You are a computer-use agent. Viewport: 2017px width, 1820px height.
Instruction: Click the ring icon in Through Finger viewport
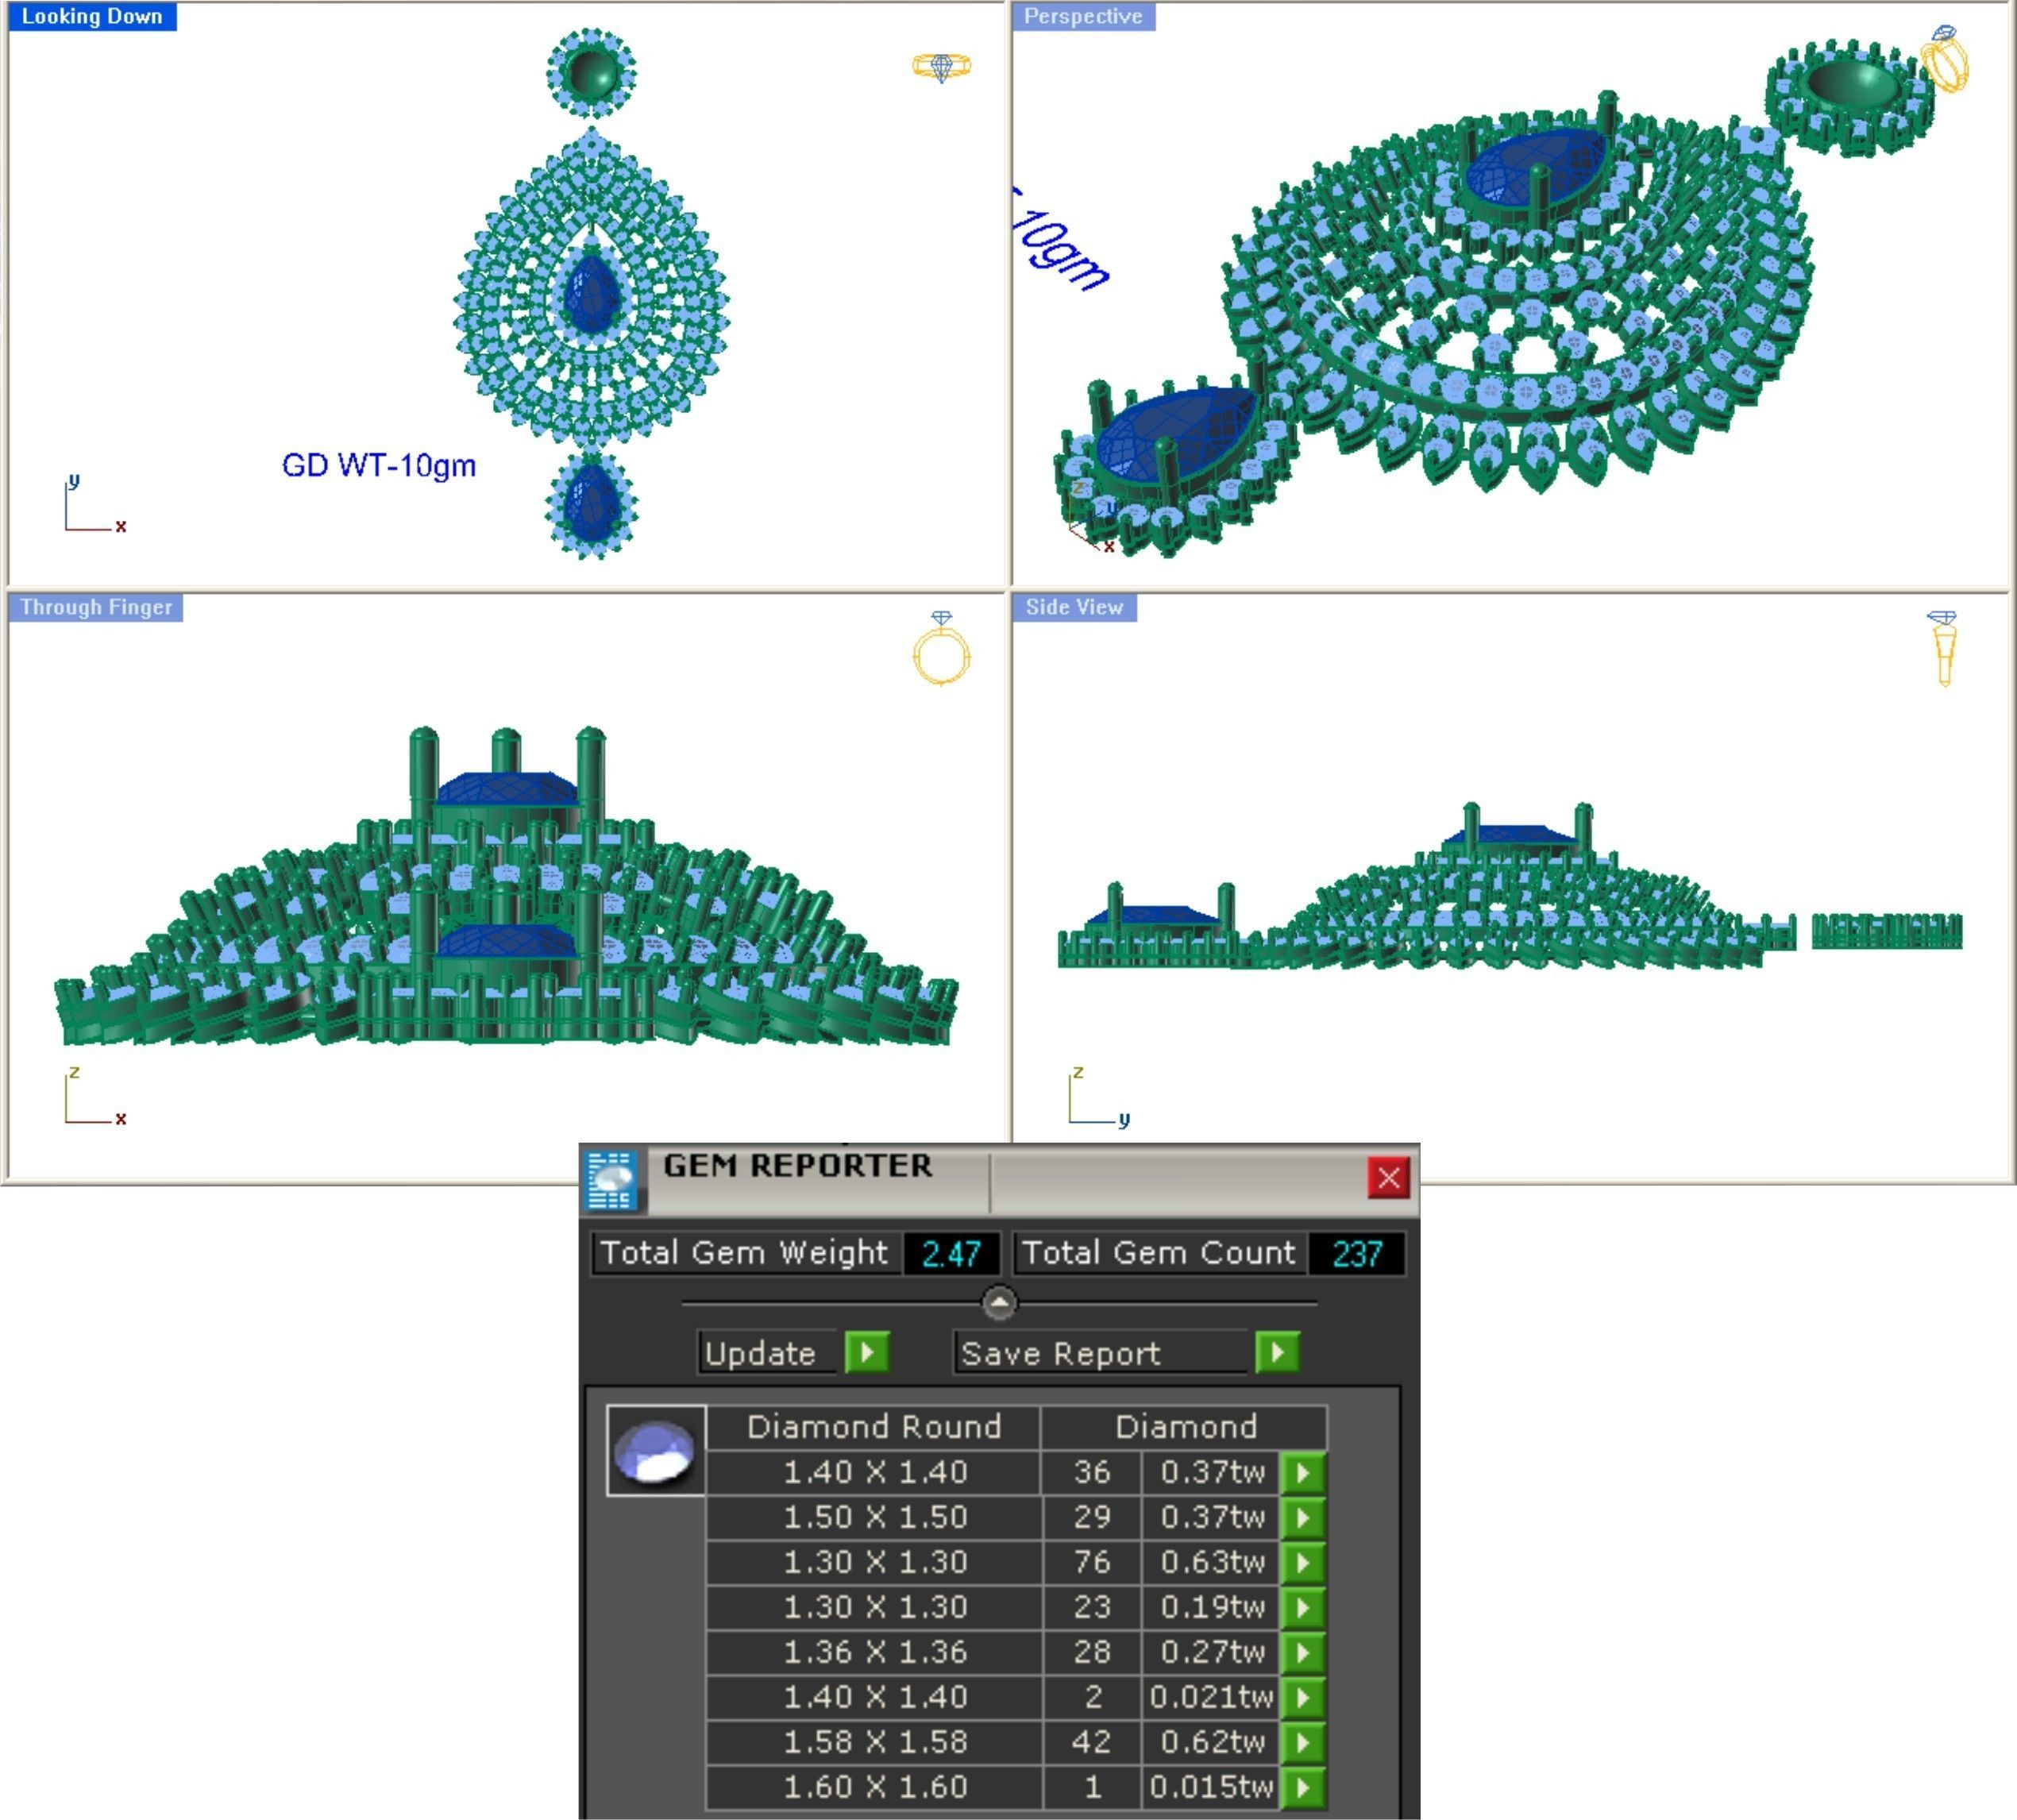click(941, 649)
